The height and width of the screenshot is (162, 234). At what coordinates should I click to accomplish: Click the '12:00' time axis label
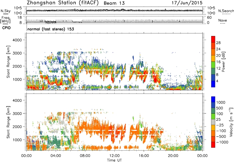click(x=114, y=156)
